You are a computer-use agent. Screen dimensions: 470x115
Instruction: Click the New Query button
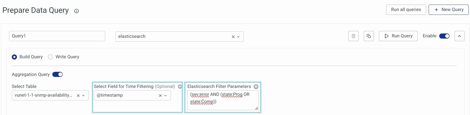[x=448, y=10]
